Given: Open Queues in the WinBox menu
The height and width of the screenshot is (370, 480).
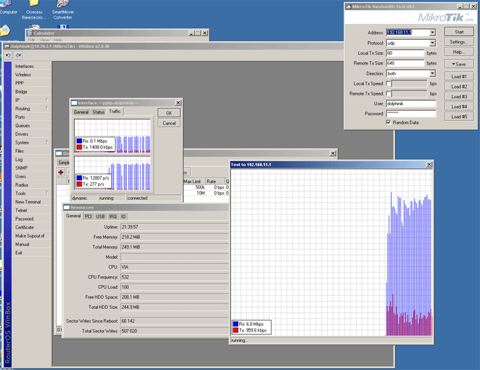Looking at the screenshot, I should tap(32, 126).
